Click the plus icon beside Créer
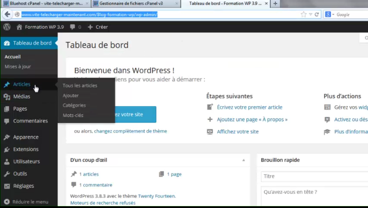This screenshot has height=208, width=368. (x=90, y=27)
